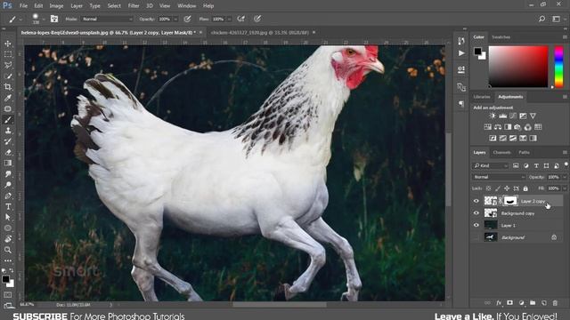Select the History Brush tool

pyautogui.click(x=8, y=141)
